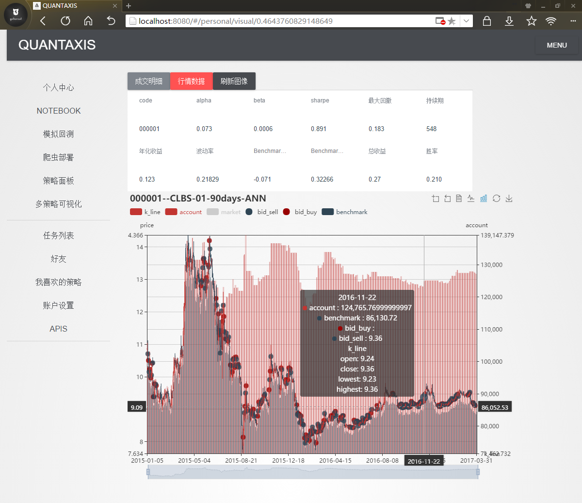582x503 pixels.
Task: Open the MENU in the top right
Action: tap(556, 45)
